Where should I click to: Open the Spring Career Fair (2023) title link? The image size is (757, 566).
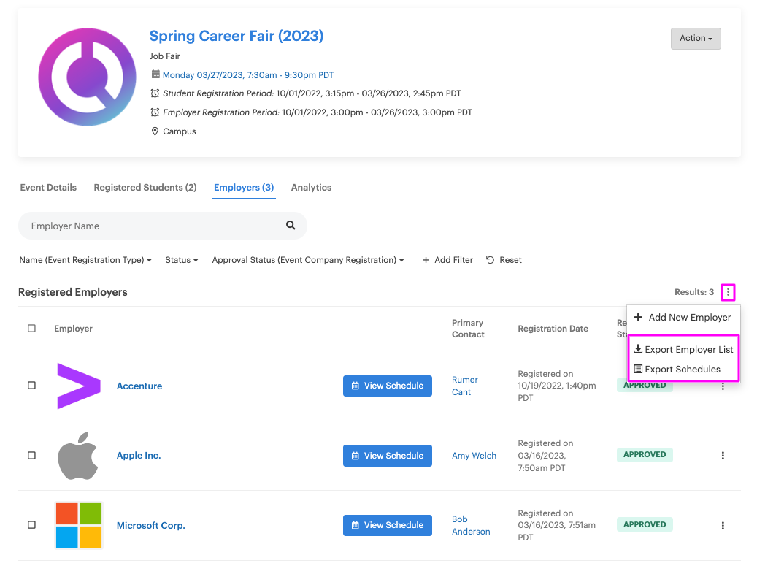236,36
